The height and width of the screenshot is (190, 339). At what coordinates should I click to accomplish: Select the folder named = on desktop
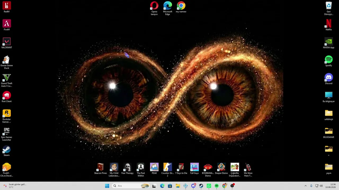(329, 151)
